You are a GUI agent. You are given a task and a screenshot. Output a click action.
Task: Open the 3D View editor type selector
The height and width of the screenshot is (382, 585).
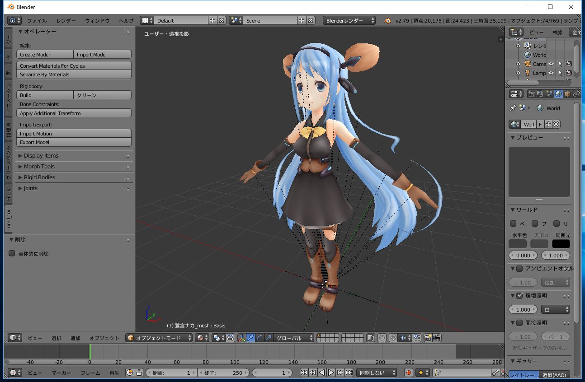coord(15,338)
